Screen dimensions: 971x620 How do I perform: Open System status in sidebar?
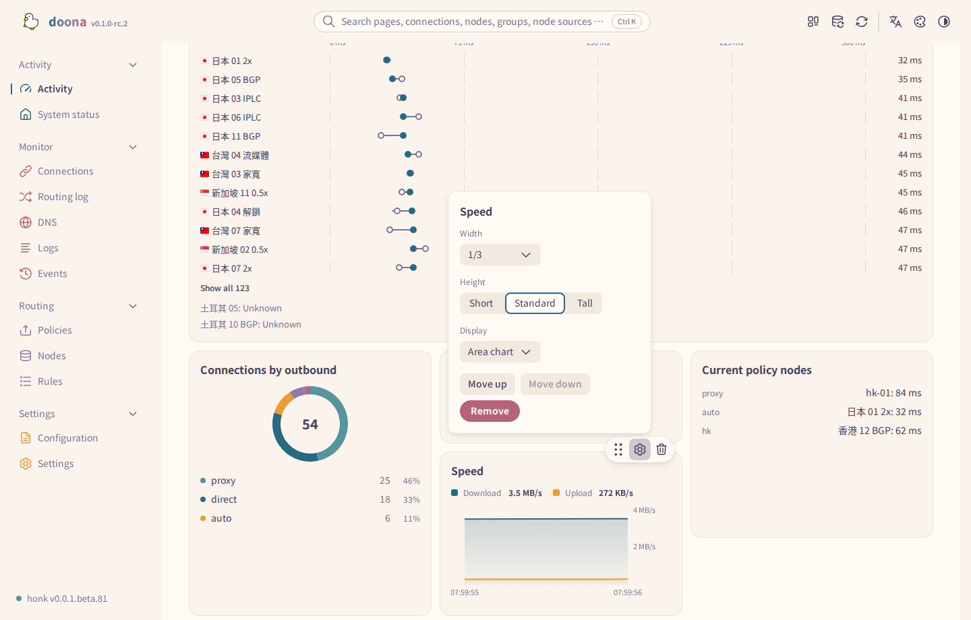(68, 115)
